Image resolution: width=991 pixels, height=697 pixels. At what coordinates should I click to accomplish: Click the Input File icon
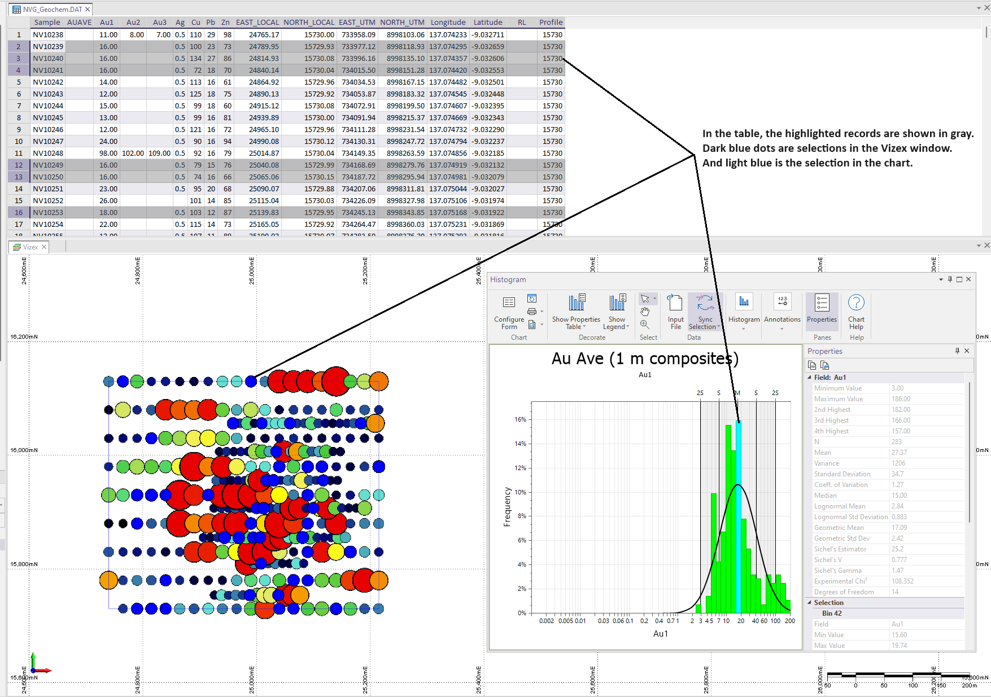pyautogui.click(x=675, y=311)
